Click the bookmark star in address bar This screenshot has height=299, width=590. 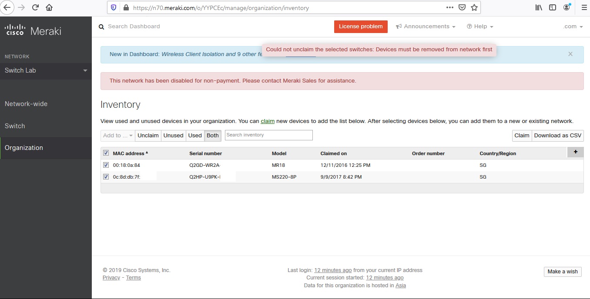[474, 7]
